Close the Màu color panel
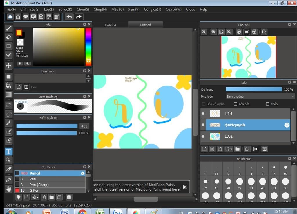This screenshot has width=297, height=214. 89,24
